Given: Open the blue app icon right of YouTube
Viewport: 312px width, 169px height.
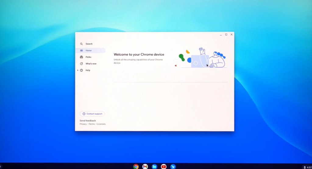Looking at the screenshot, I should (x=173, y=167).
